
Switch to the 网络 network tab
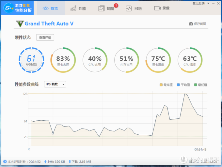click(x=134, y=8)
